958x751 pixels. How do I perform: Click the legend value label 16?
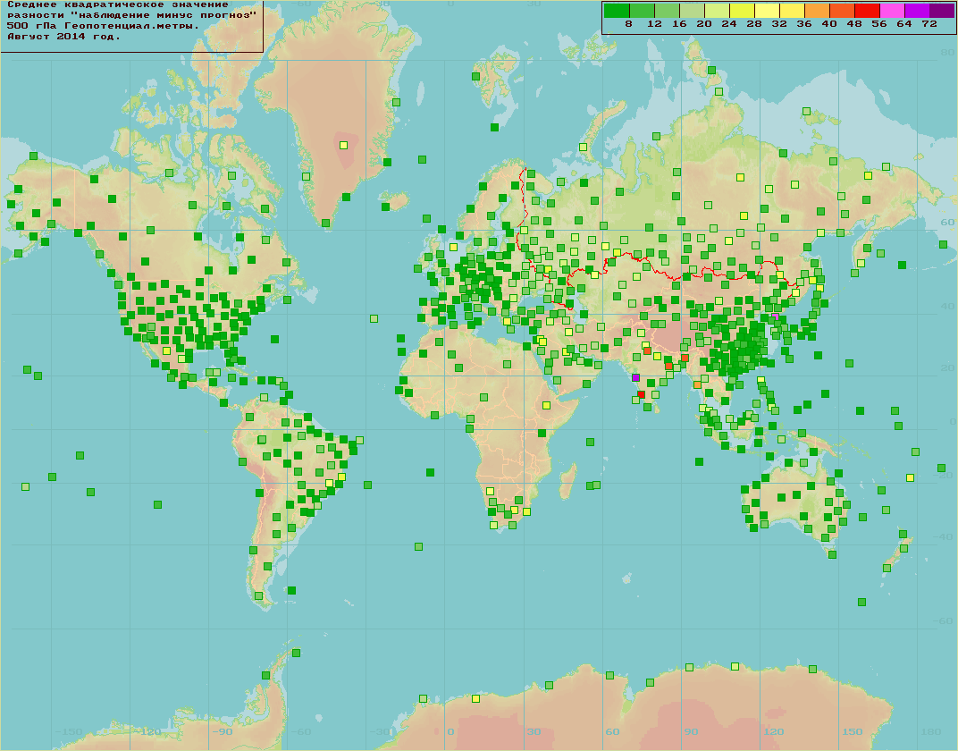[679, 24]
